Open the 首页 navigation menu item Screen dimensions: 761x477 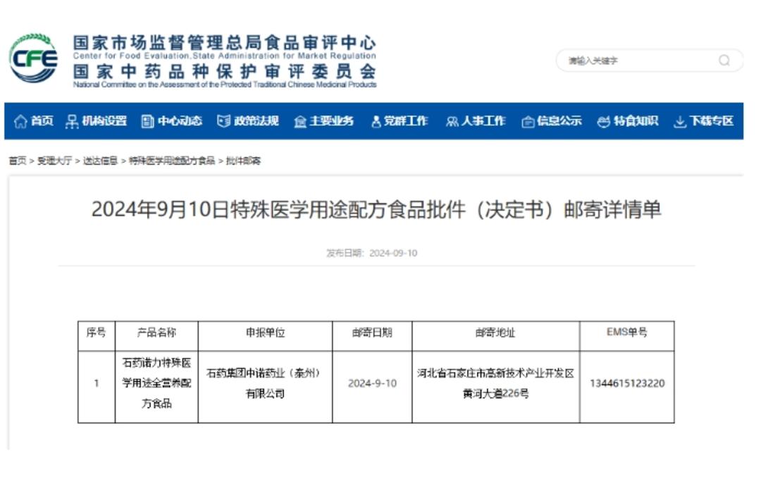[x=42, y=120]
